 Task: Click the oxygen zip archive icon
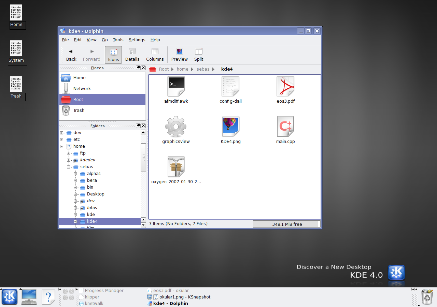coord(176,167)
